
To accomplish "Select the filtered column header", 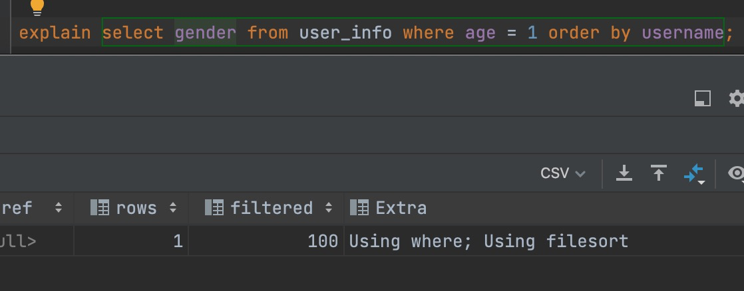I will coord(272,208).
